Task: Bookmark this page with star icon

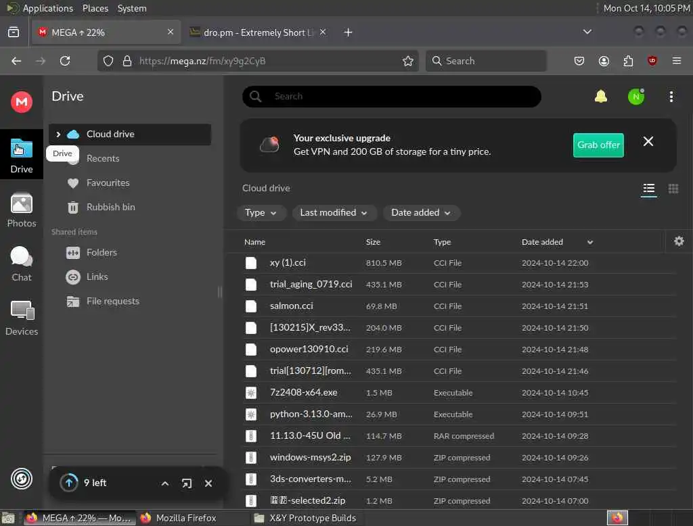Action: tap(407, 61)
